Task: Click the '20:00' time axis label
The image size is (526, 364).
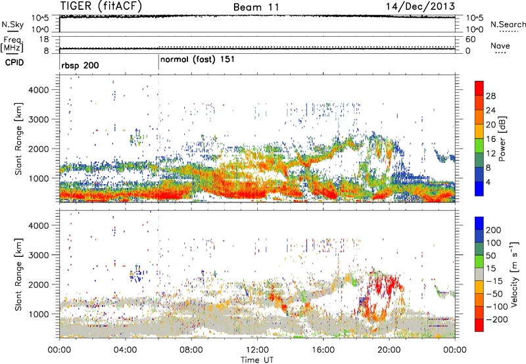Action: click(x=389, y=350)
